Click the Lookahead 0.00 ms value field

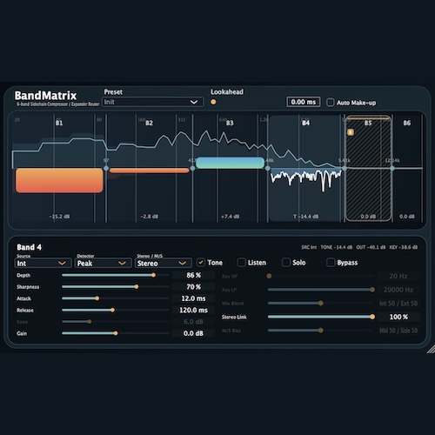pos(304,102)
